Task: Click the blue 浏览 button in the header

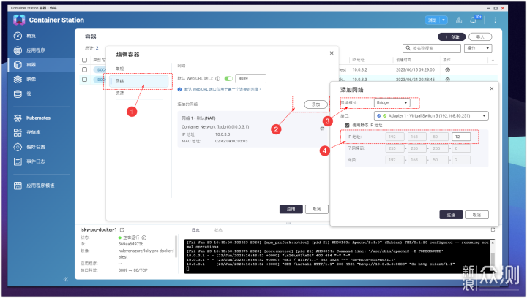Action: click(433, 20)
